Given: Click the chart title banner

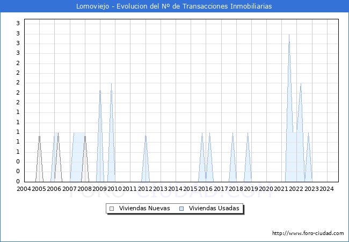Looking at the screenshot, I should click(x=174, y=6).
